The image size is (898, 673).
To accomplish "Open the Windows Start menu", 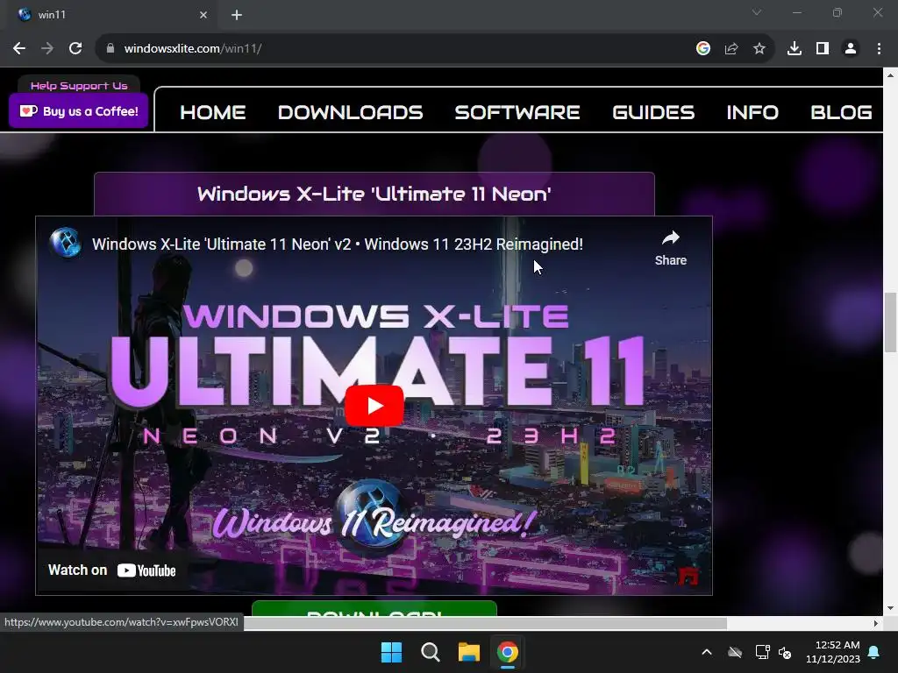I will click(392, 652).
